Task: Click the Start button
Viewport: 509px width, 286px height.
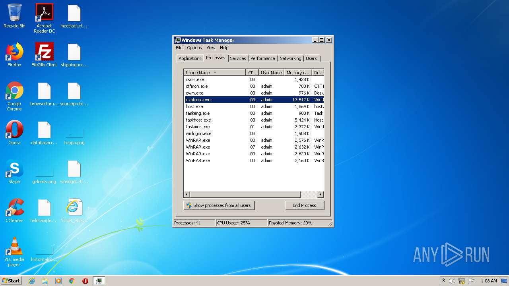Action: 11,281
